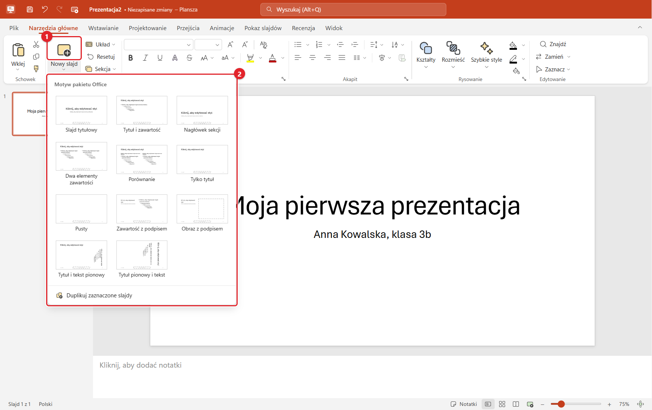Switch to slide sorter view icon
The image size is (652, 410).
point(502,404)
